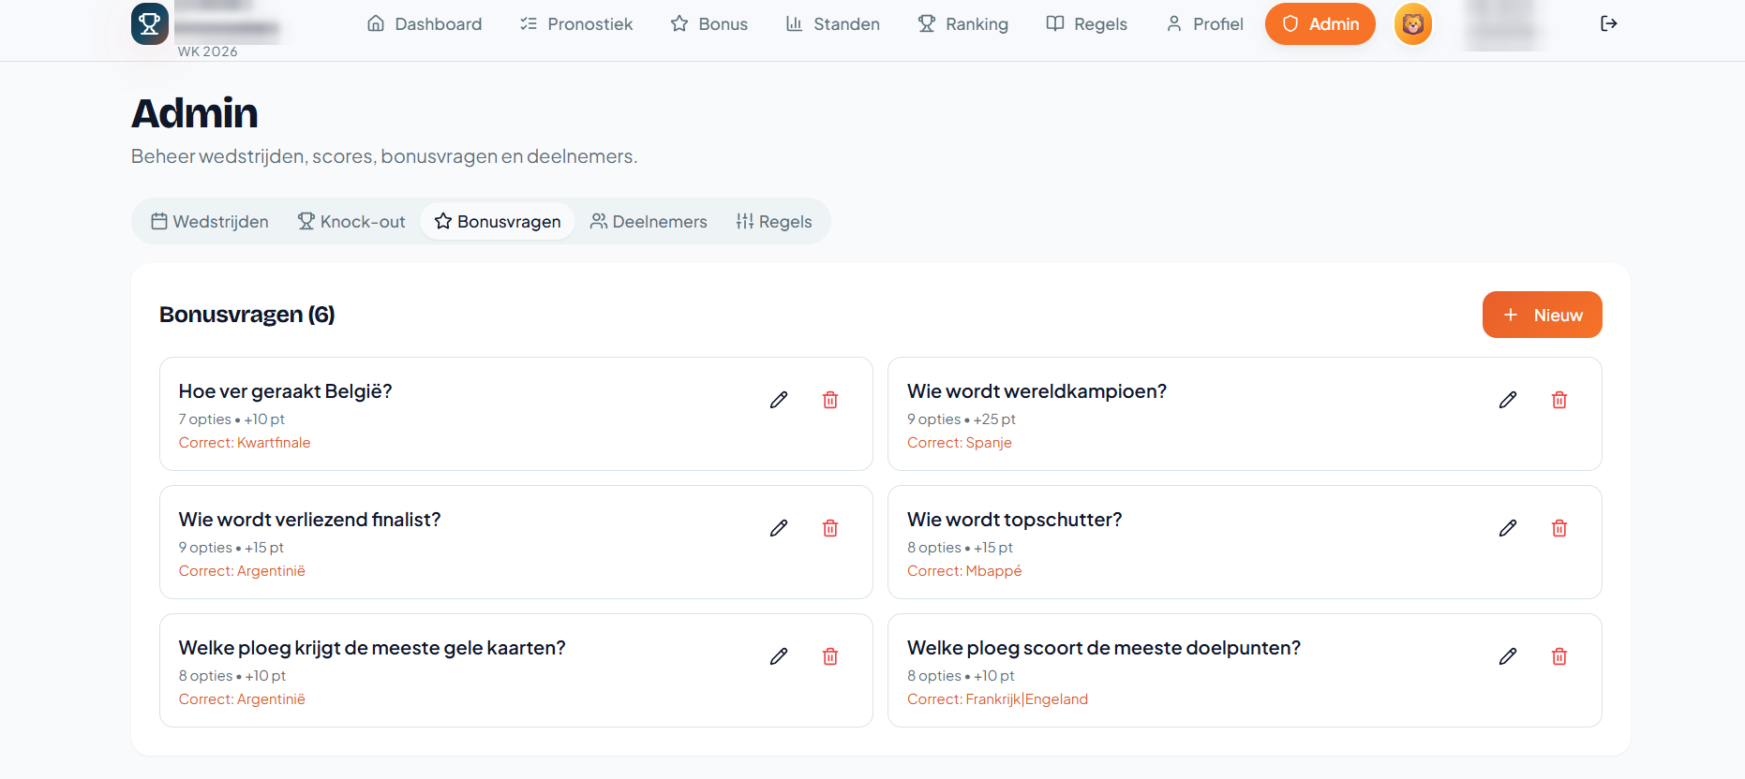
Task: Click the 'Correct: Spanje' answer text
Action: point(960,443)
